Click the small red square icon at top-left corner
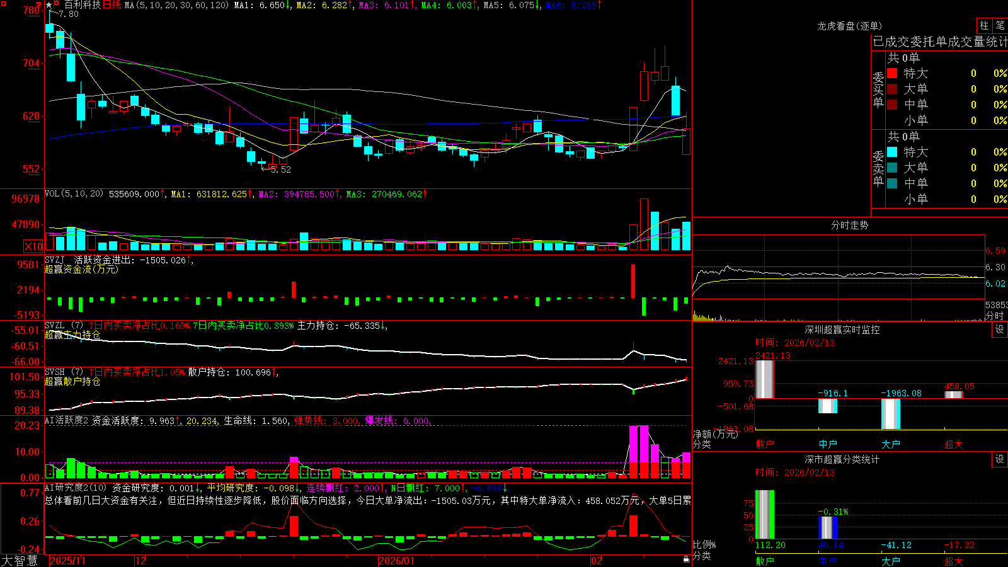This screenshot has height=567, width=1008. coord(4,4)
